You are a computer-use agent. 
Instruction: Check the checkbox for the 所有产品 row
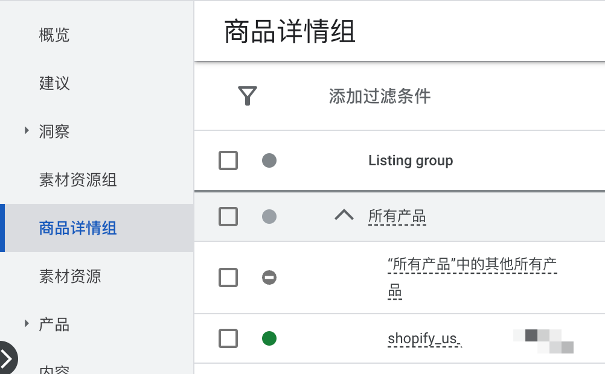point(228,217)
